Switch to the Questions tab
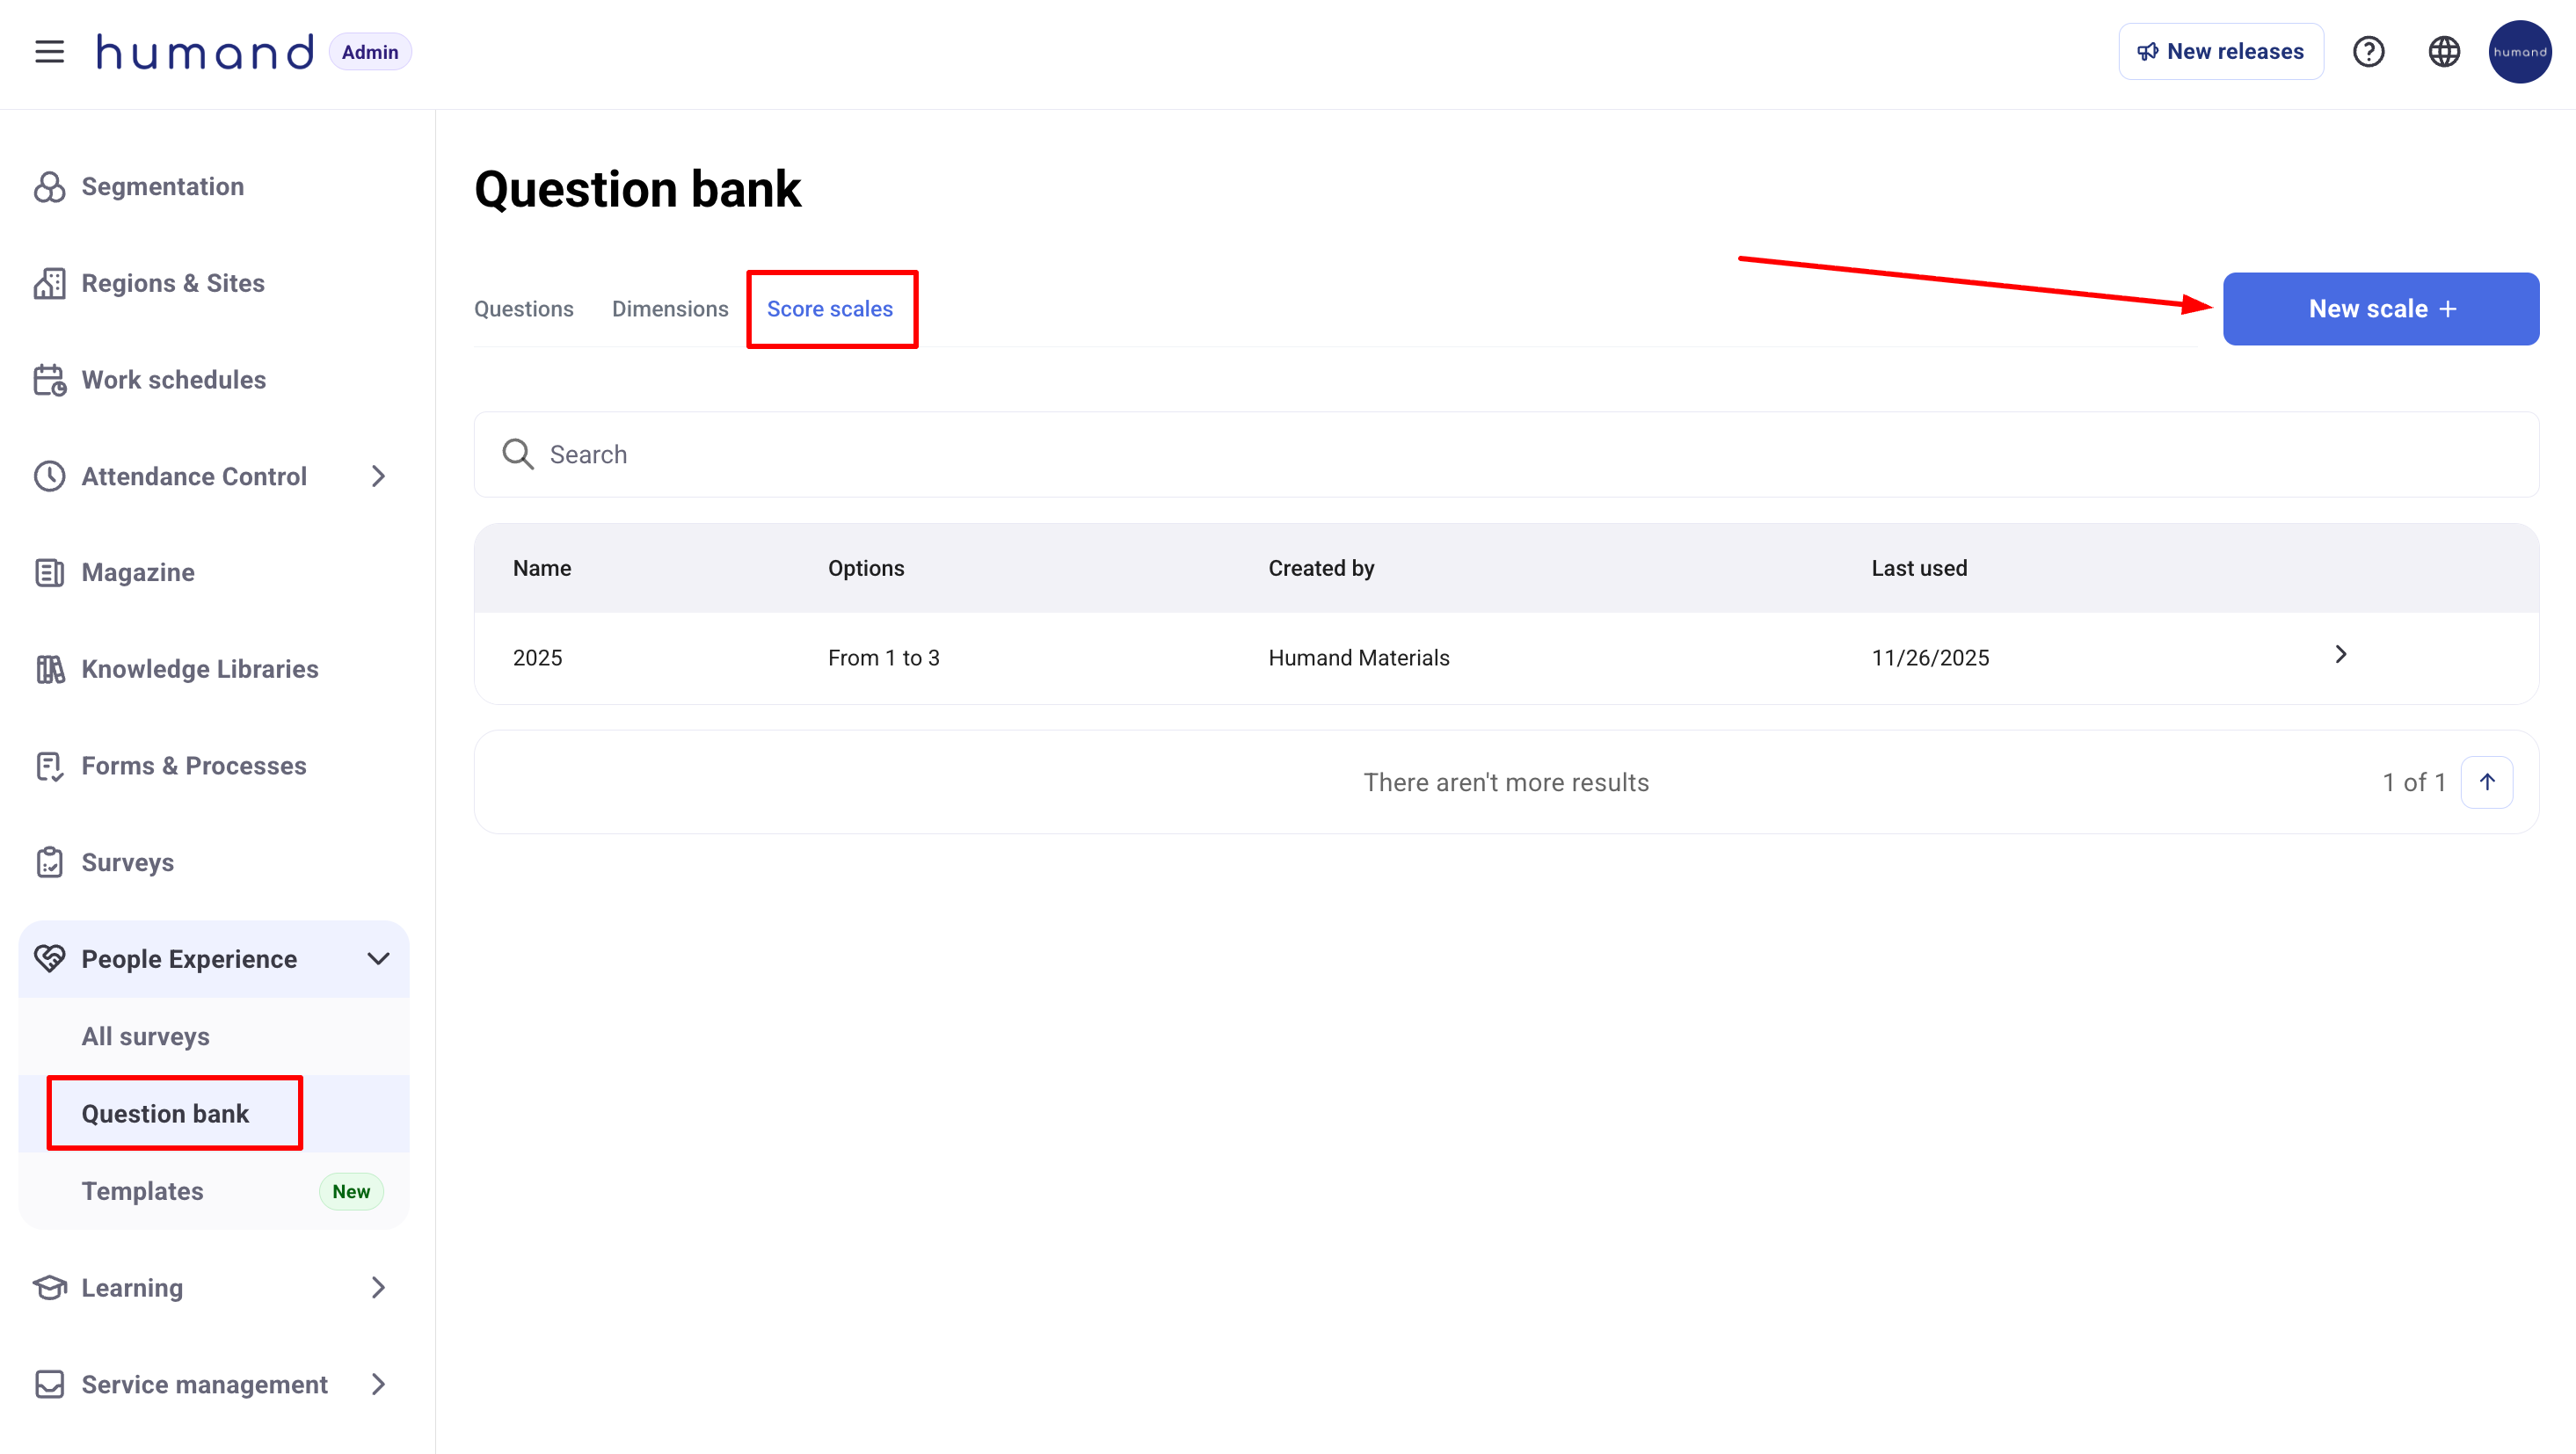2576x1454 pixels. [x=523, y=309]
